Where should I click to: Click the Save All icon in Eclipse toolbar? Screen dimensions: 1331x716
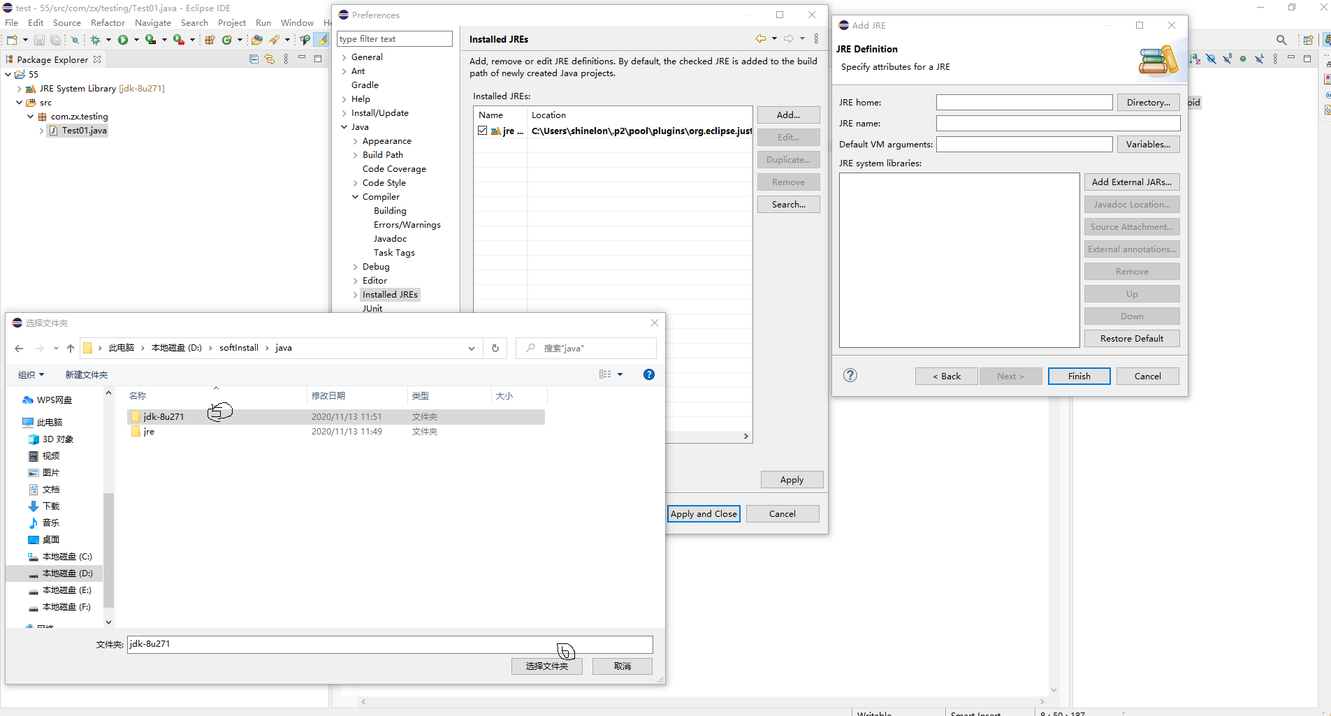55,40
